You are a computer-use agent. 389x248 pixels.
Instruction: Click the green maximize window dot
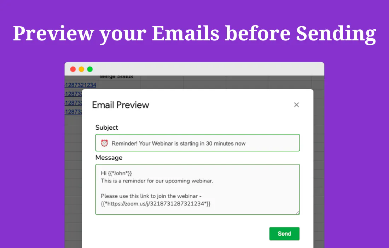pos(90,69)
